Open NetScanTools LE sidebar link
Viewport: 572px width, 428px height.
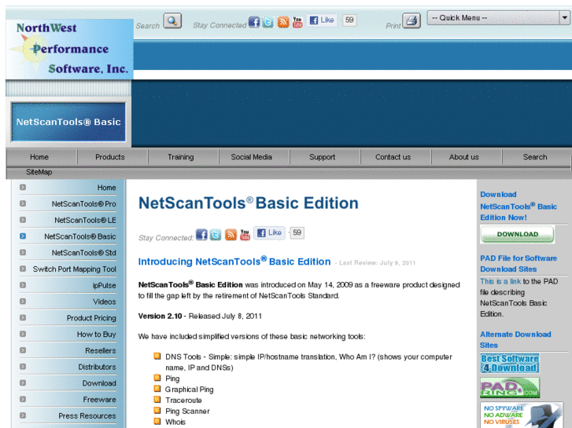[x=85, y=221]
